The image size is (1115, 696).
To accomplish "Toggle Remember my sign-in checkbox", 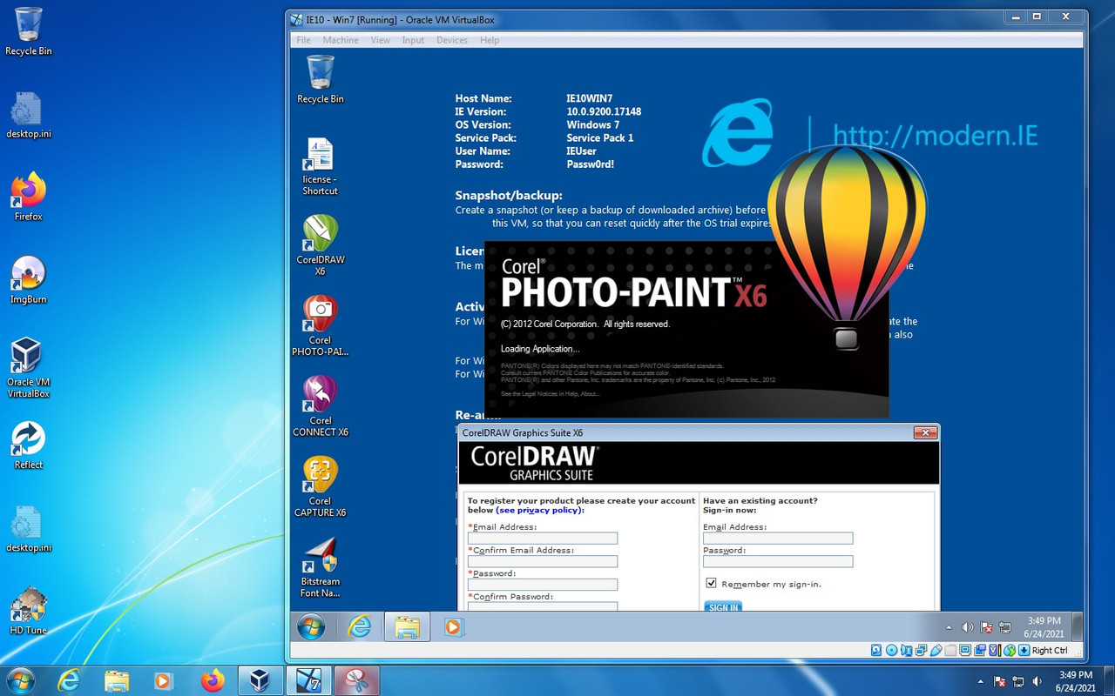I will pos(711,583).
